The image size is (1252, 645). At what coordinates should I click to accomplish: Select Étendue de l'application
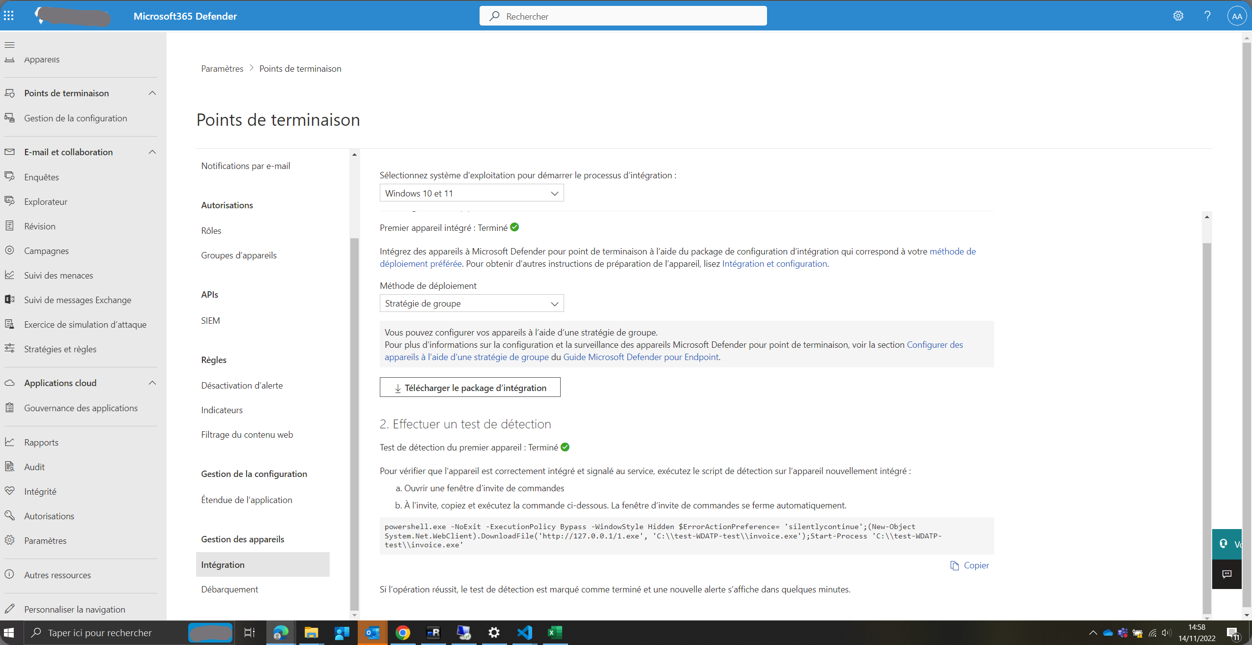[247, 500]
